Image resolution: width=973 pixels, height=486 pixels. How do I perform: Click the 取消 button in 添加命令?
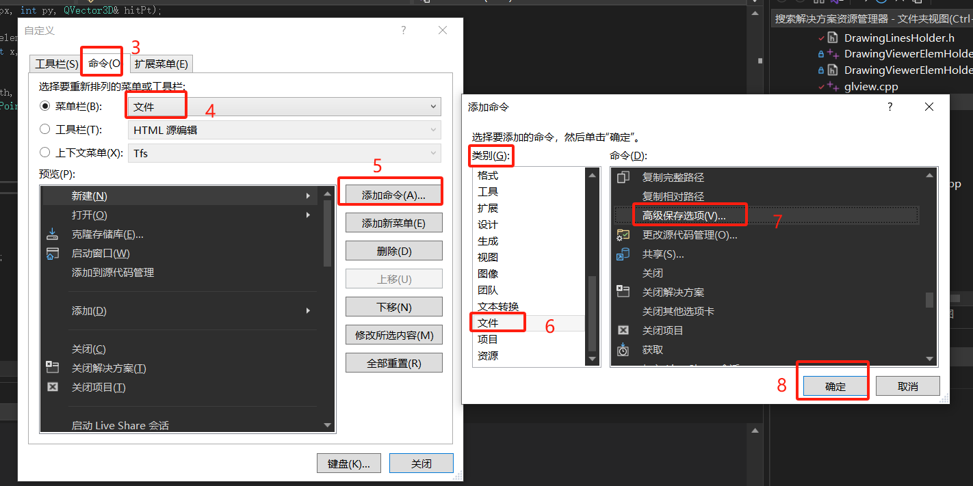point(907,386)
